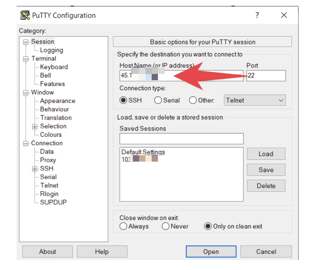Open the Serial category in tree
The height and width of the screenshot is (270, 319).
49,177
